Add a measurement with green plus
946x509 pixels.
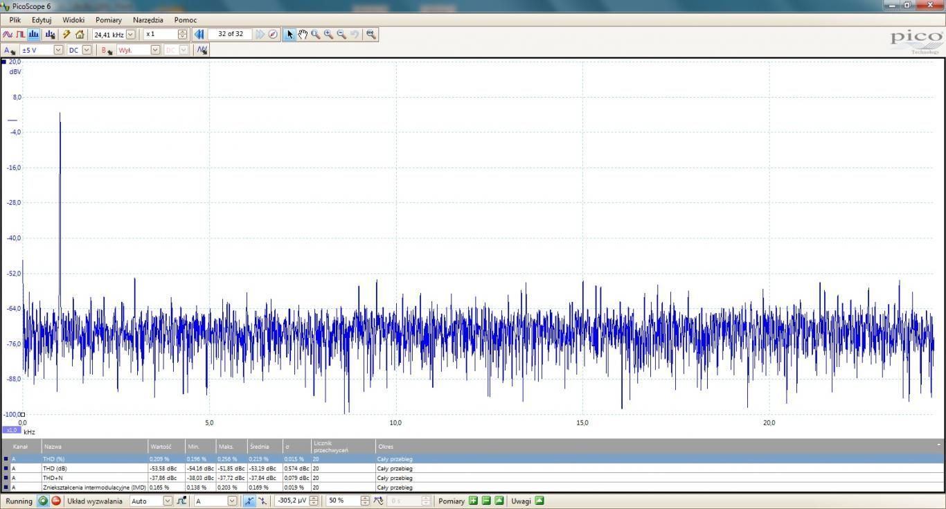pos(473,501)
